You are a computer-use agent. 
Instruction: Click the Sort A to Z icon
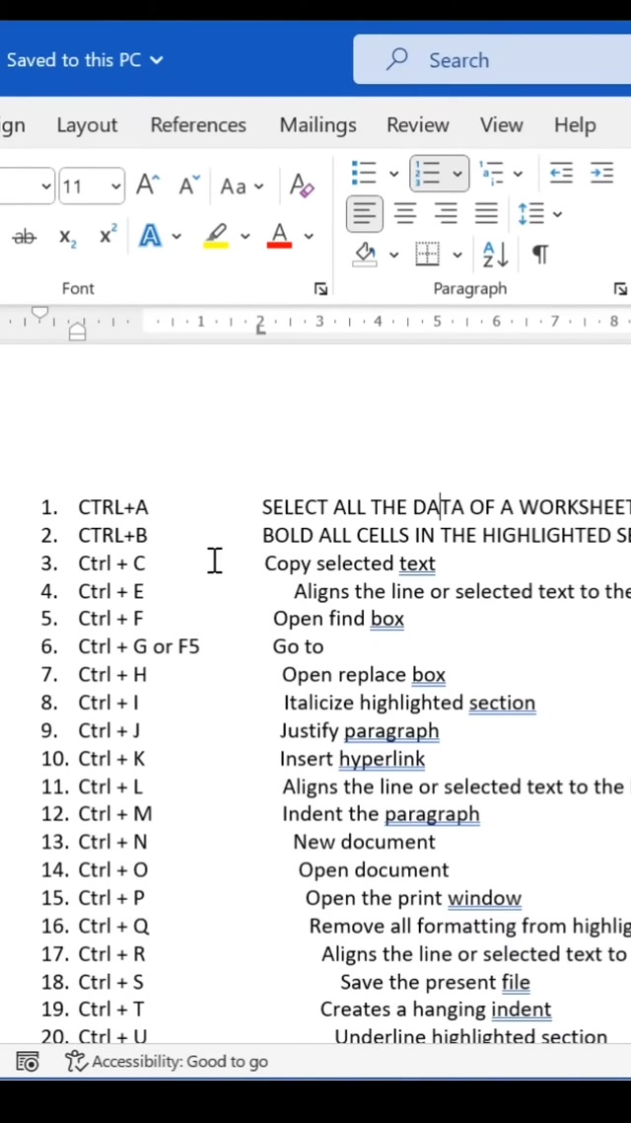[x=495, y=255]
